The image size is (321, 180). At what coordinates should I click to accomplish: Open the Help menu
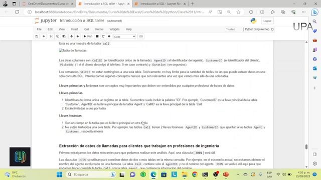coord(129,29)
